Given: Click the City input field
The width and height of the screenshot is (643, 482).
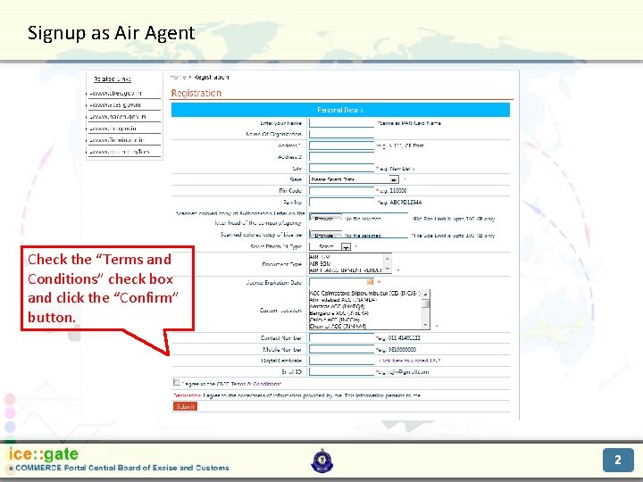Looking at the screenshot, I should tap(341, 168).
